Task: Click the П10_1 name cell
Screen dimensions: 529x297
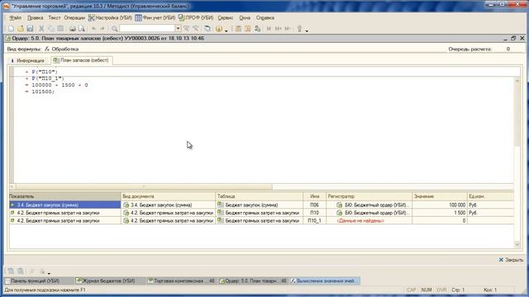Action: click(x=314, y=220)
